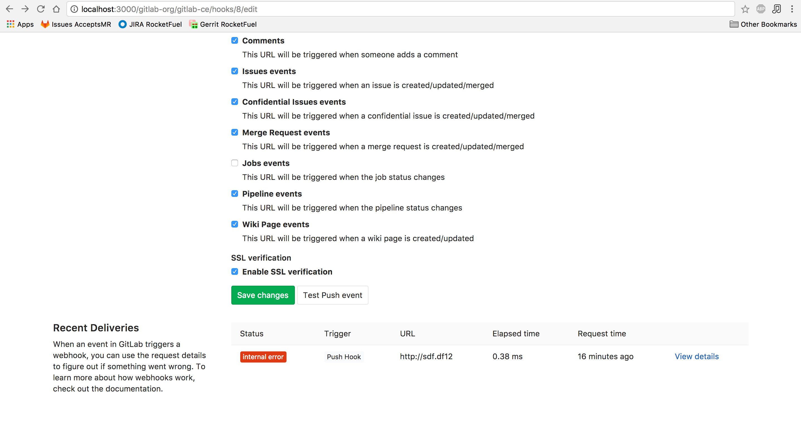
Task: Disable the Enable SSL verification checkbox
Action: tap(234, 271)
